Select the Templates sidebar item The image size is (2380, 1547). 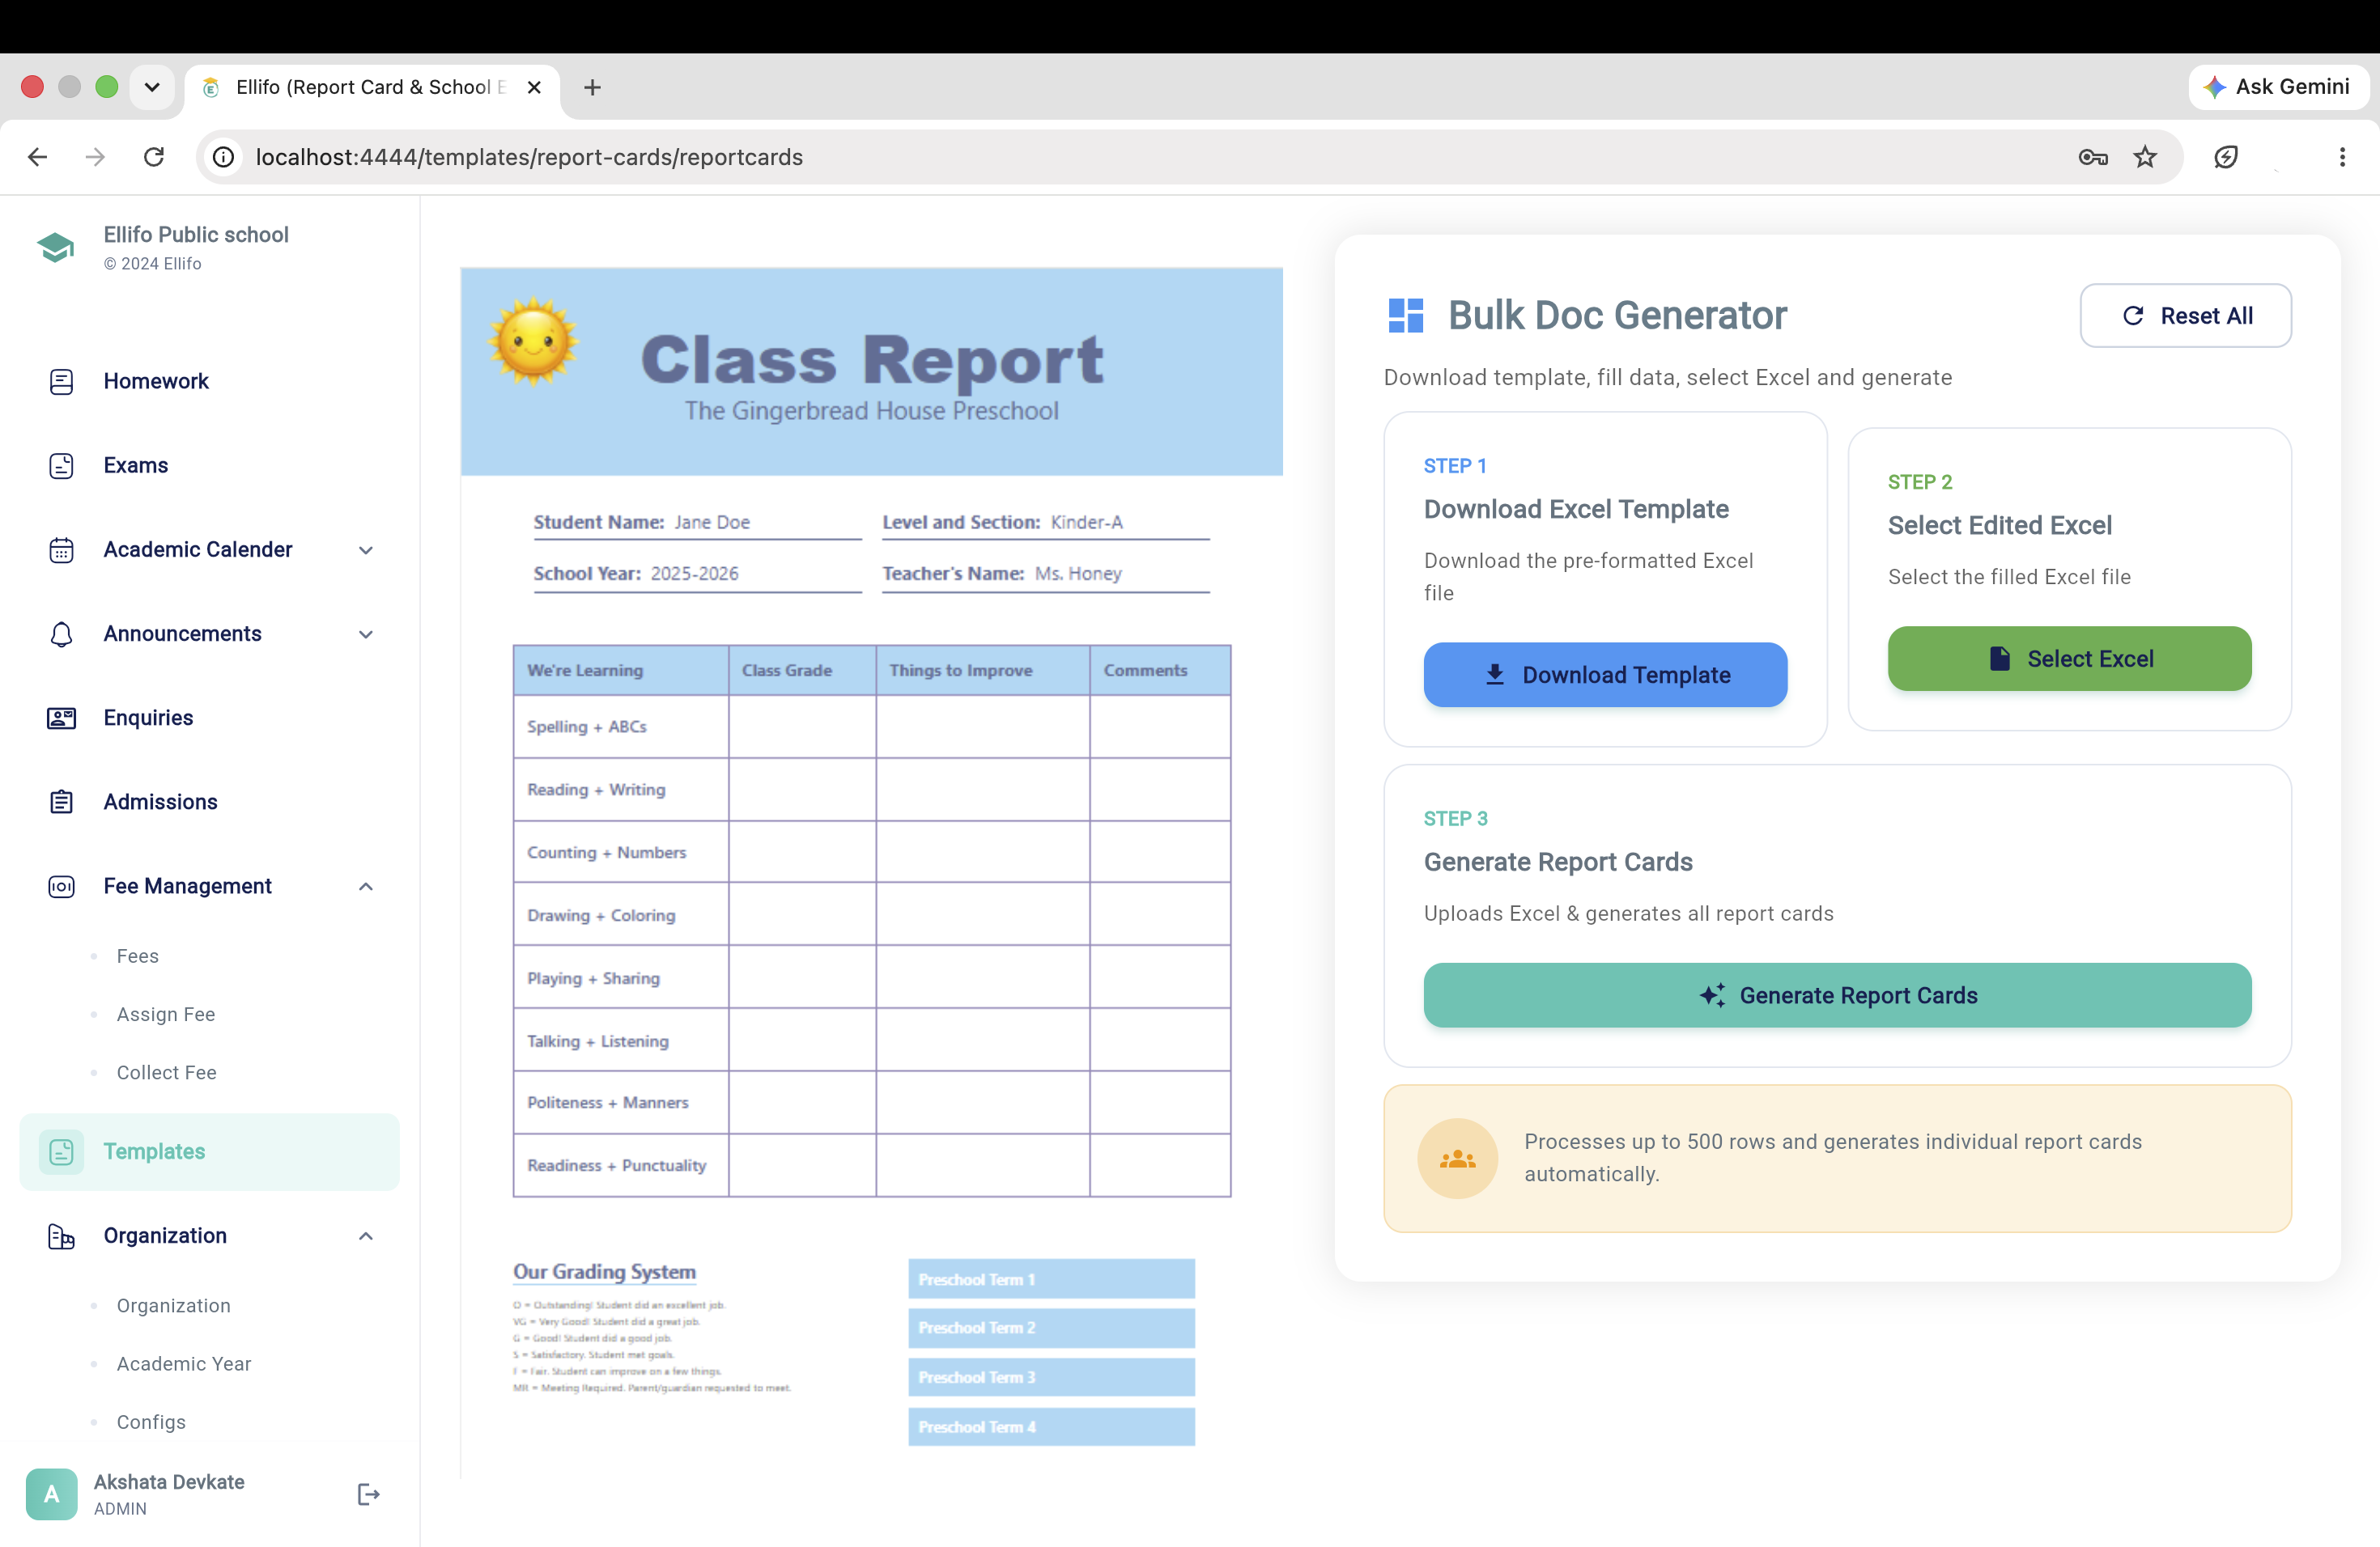coord(210,1151)
